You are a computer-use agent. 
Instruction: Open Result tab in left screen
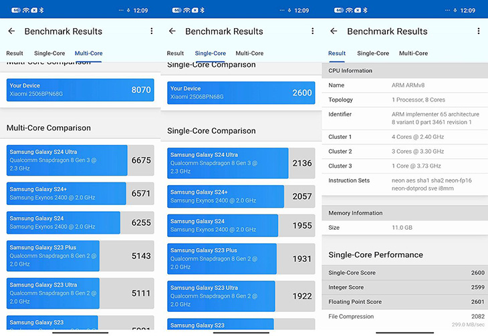pos(15,53)
